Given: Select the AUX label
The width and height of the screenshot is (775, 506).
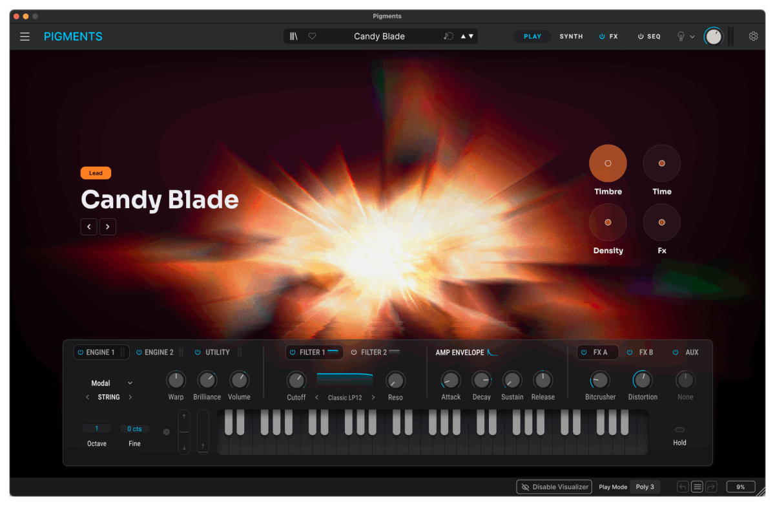Looking at the screenshot, I should [x=692, y=352].
